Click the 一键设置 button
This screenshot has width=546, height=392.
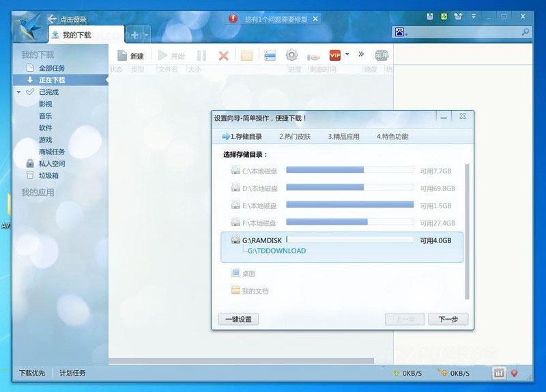click(x=238, y=319)
